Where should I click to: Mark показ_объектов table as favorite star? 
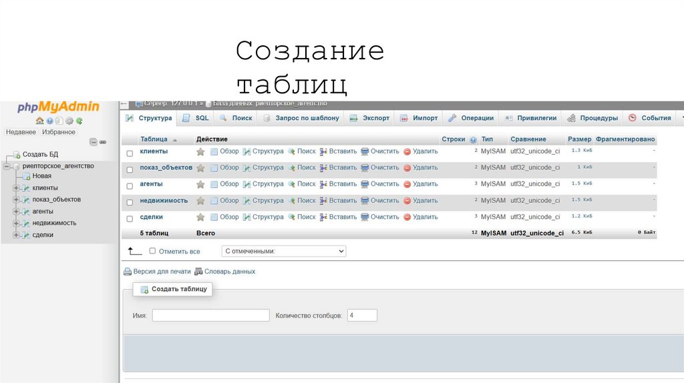pyautogui.click(x=200, y=167)
